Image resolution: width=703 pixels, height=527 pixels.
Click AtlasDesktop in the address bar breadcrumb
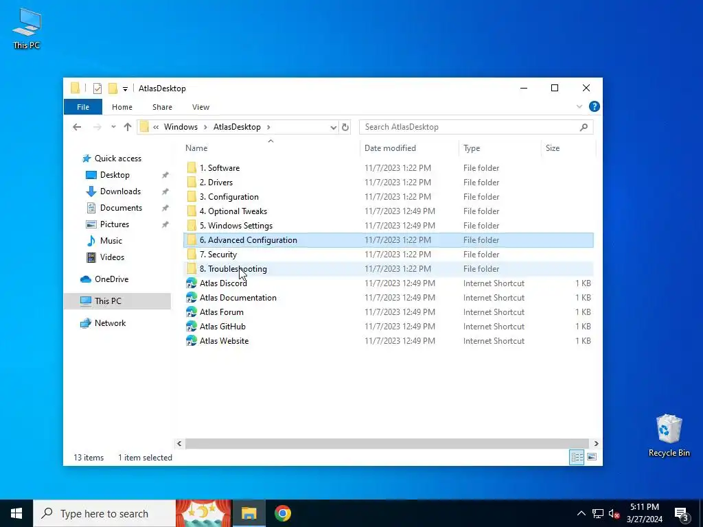click(x=237, y=127)
